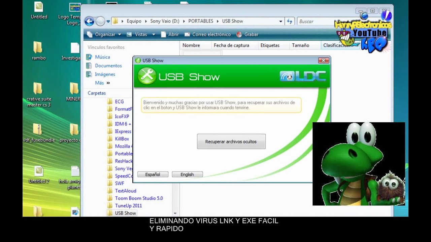431x242 pixels.
Task: Click Sony Vaio (D:) in the address bar
Action: pos(165,21)
